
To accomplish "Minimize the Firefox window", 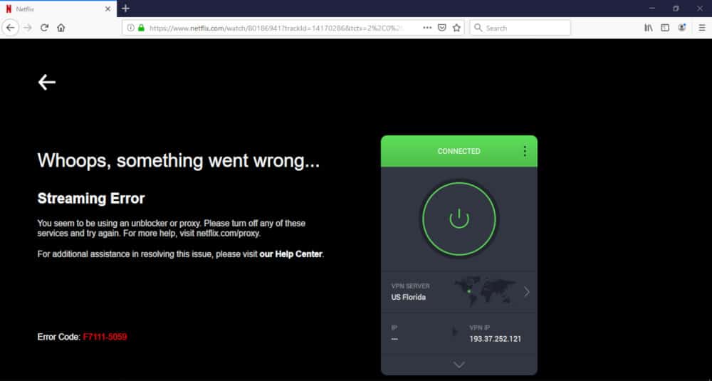I will [652, 9].
